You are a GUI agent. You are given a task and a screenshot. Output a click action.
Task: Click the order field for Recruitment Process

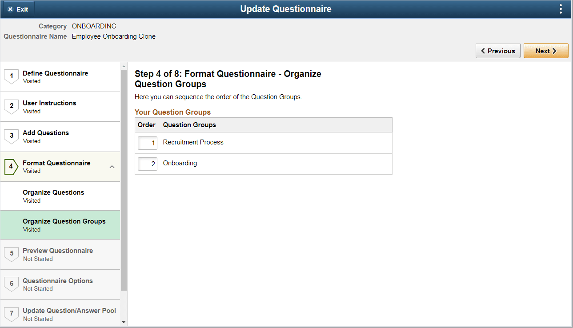(x=147, y=143)
